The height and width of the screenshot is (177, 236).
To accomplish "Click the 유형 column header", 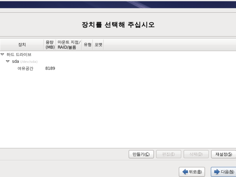I will click(87, 45).
